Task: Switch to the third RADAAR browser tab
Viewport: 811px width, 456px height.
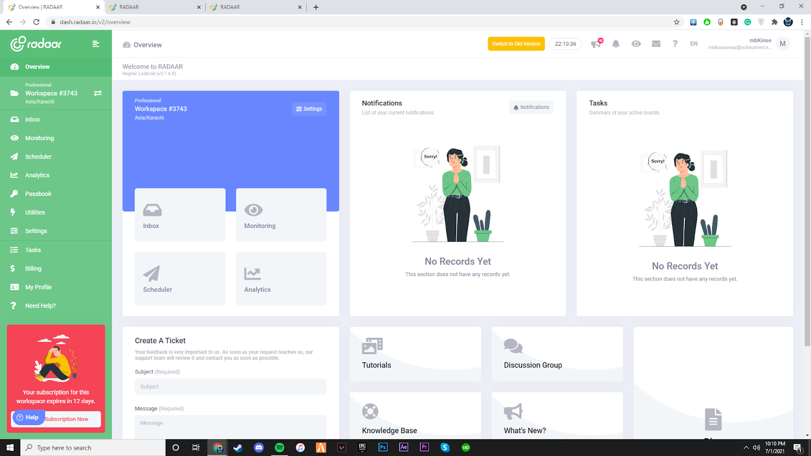Action: pyautogui.click(x=255, y=7)
